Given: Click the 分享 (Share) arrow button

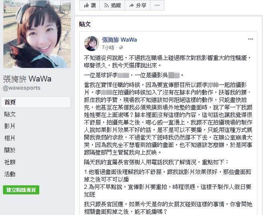Looking at the screenshot, I should point(138,5).
